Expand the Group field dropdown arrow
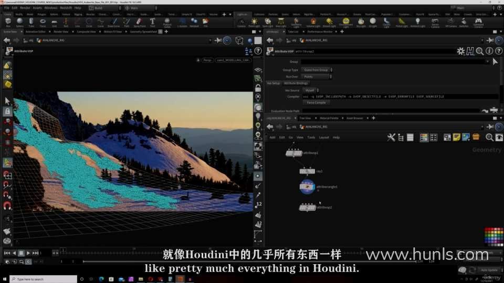This screenshot has height=283, width=504. point(487,62)
